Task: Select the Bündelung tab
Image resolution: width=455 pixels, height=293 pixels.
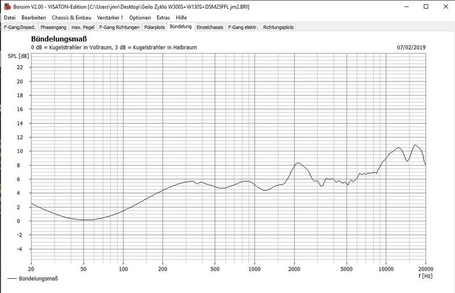Action: click(181, 26)
